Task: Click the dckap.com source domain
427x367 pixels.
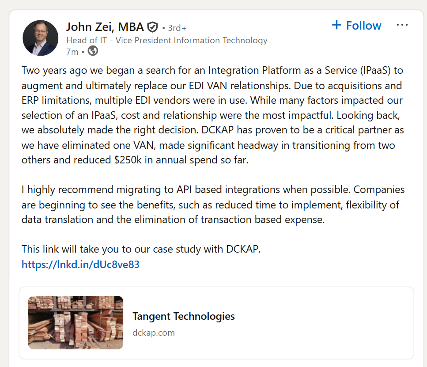Action: [153, 333]
